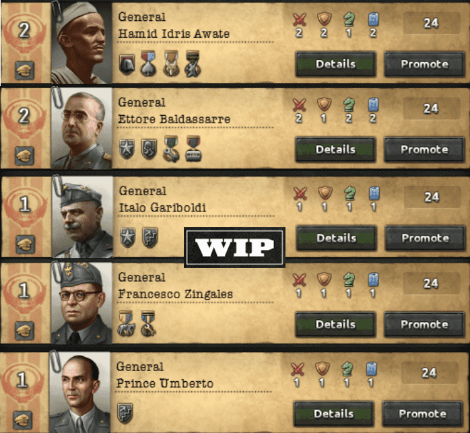Click Hamid Idris Awate's attack swords icon
Screen dimensions: 470x433
299,20
